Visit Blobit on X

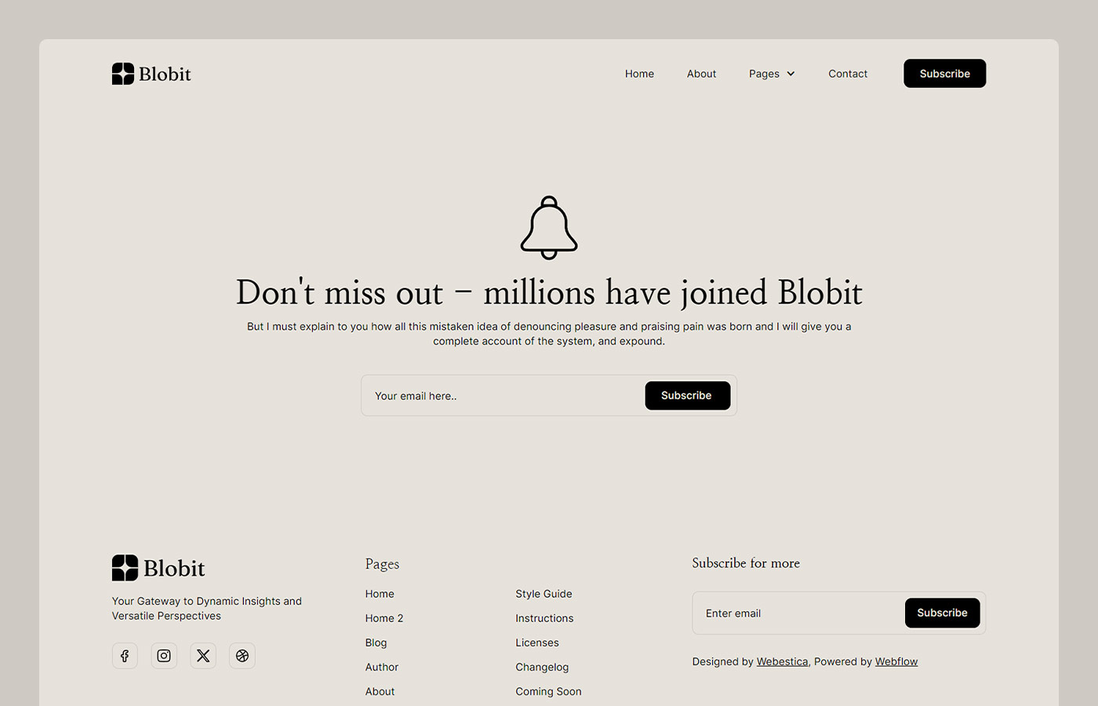[x=203, y=656]
